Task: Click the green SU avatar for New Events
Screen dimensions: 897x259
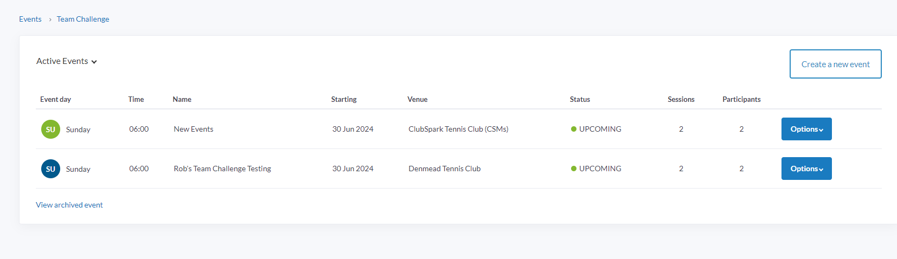Action: pyautogui.click(x=50, y=129)
